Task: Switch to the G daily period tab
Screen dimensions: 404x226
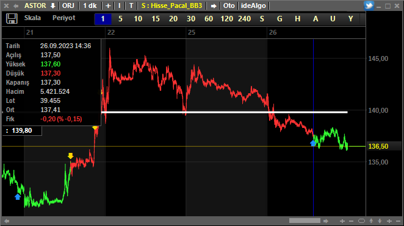Action: pyautogui.click(x=280, y=19)
